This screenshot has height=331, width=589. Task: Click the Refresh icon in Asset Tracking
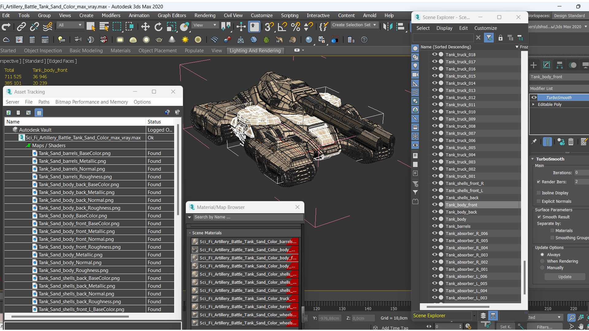point(9,113)
